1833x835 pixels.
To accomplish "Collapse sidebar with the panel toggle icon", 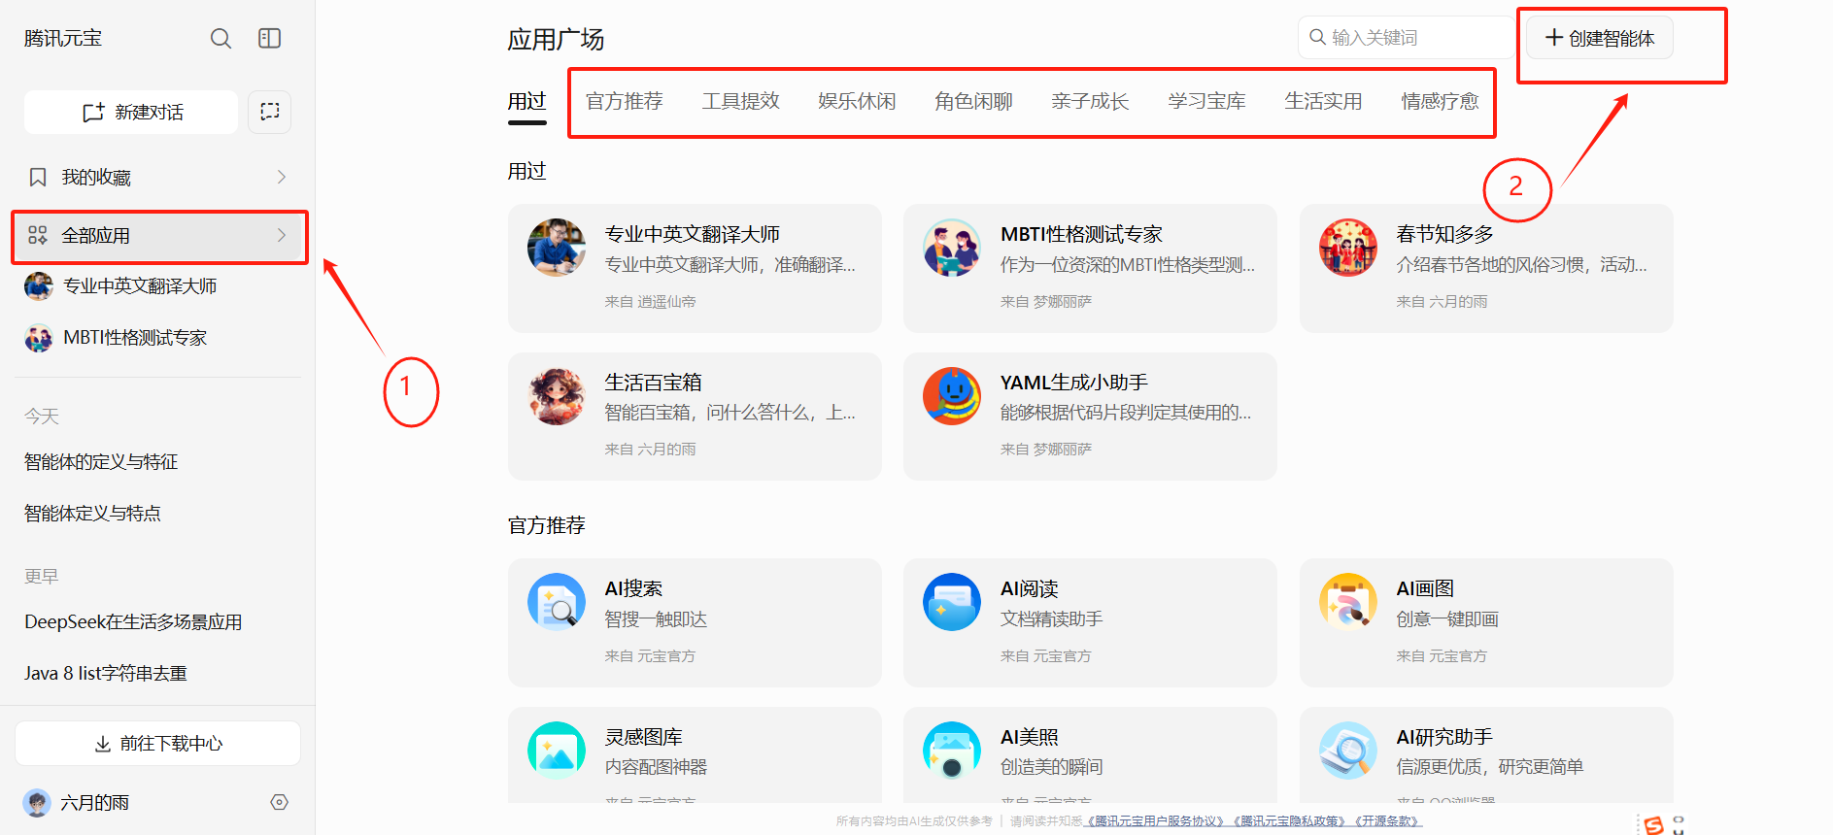I will point(269,38).
